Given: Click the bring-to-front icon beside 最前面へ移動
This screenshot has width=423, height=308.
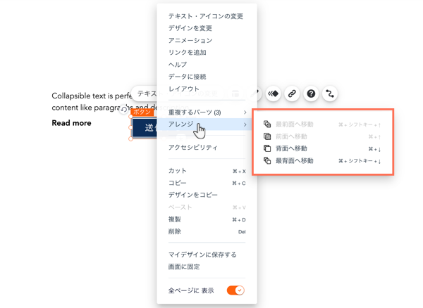Looking at the screenshot, I should coord(267,124).
